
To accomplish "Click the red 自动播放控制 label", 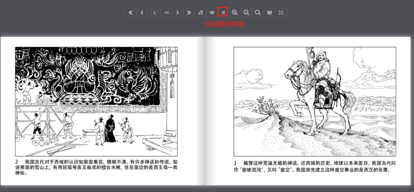I will click(x=225, y=24).
